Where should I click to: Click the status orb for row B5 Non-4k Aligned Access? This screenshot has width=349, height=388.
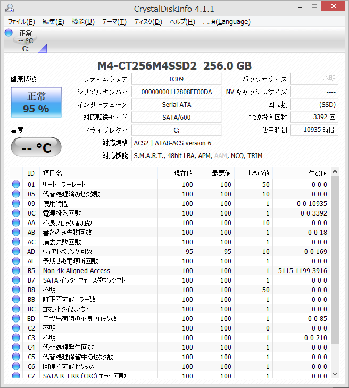[x=16, y=270]
